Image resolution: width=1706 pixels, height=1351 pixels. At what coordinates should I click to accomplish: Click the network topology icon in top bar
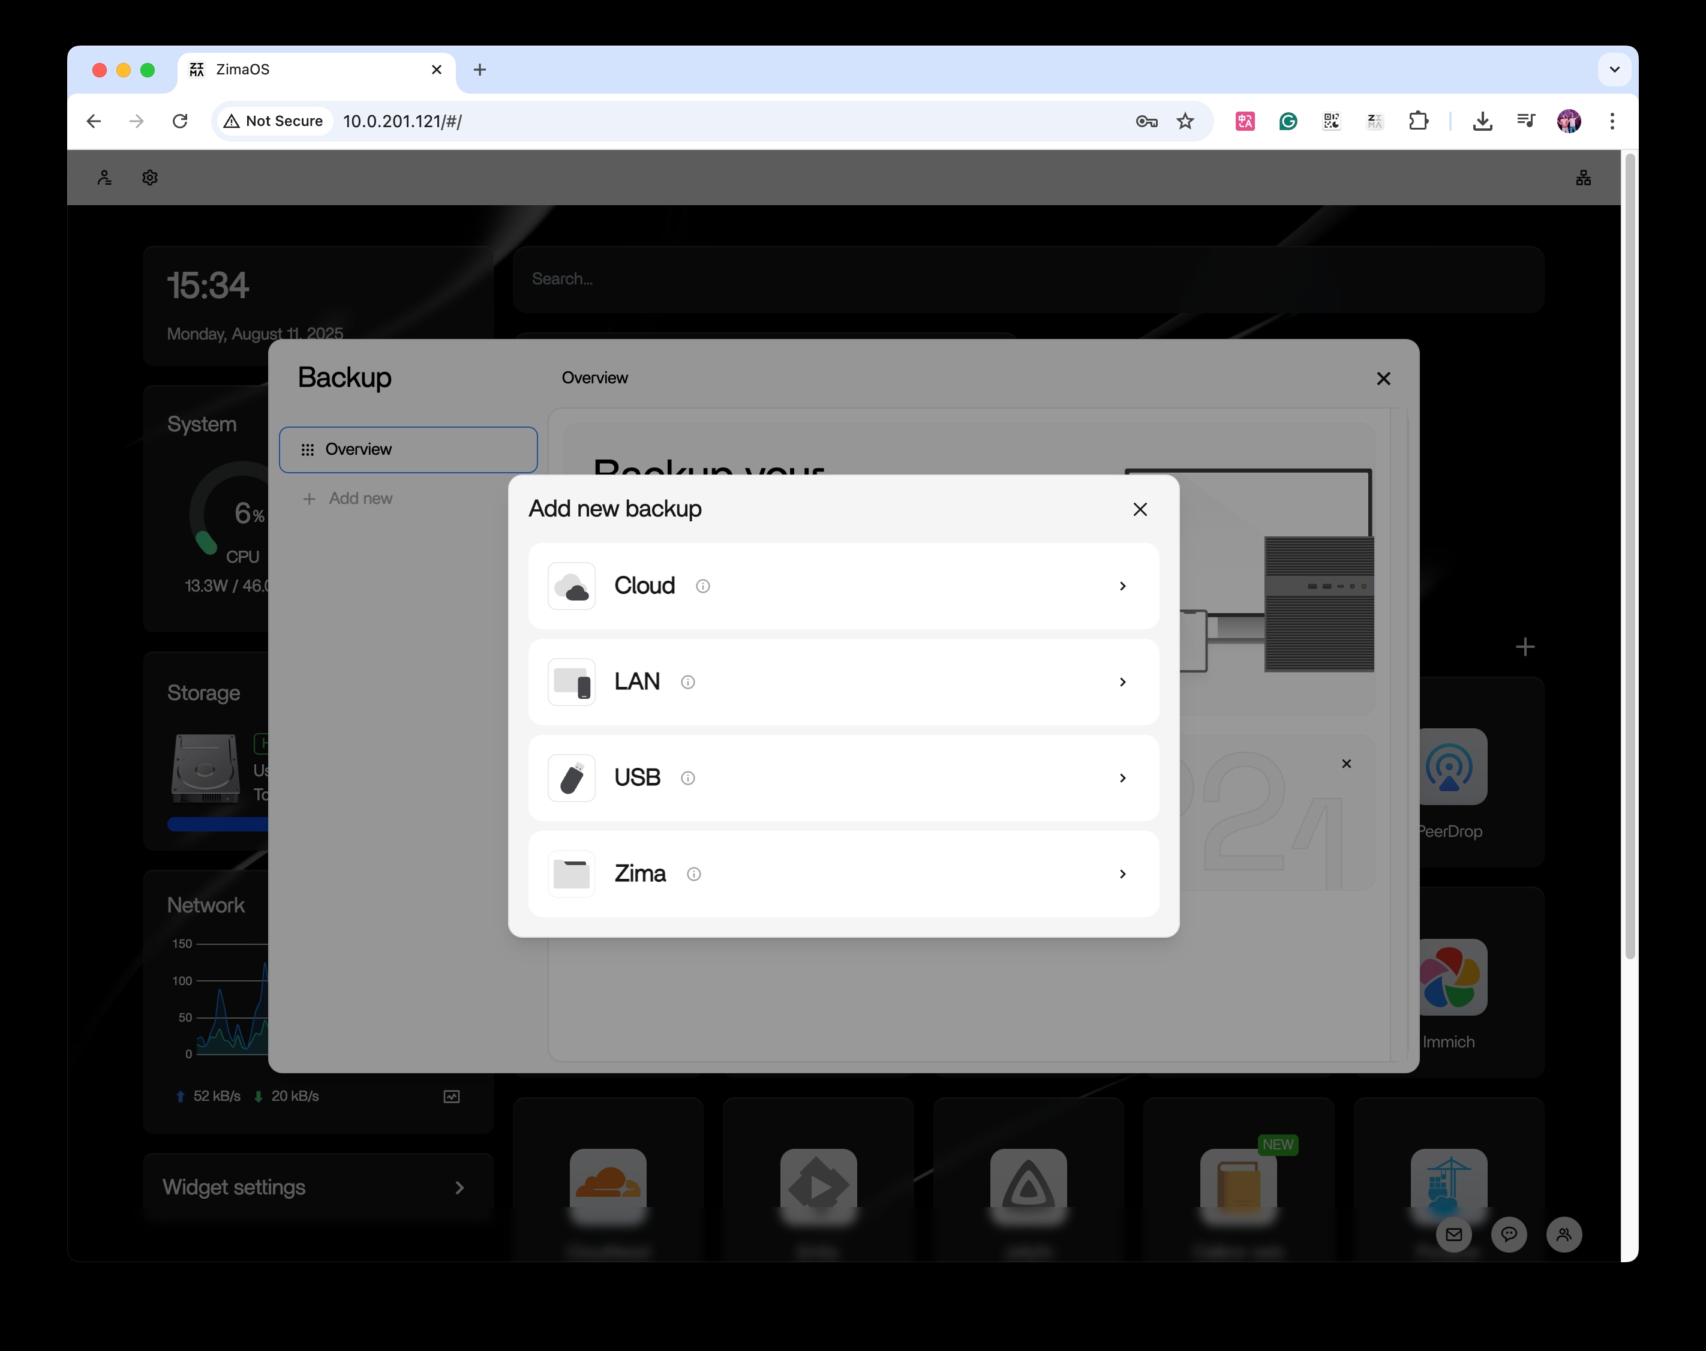1582,178
